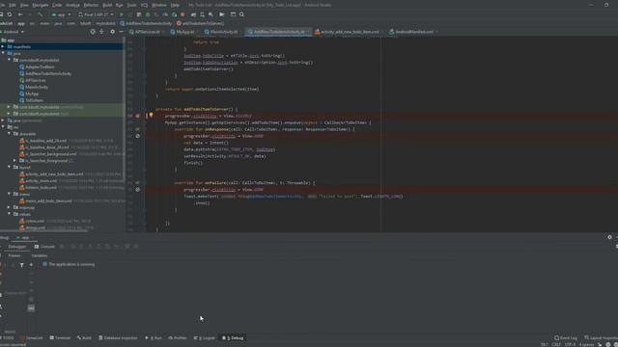The width and height of the screenshot is (618, 347).
Task: Click the lightbulb intention icon in editor
Action: pos(151,116)
